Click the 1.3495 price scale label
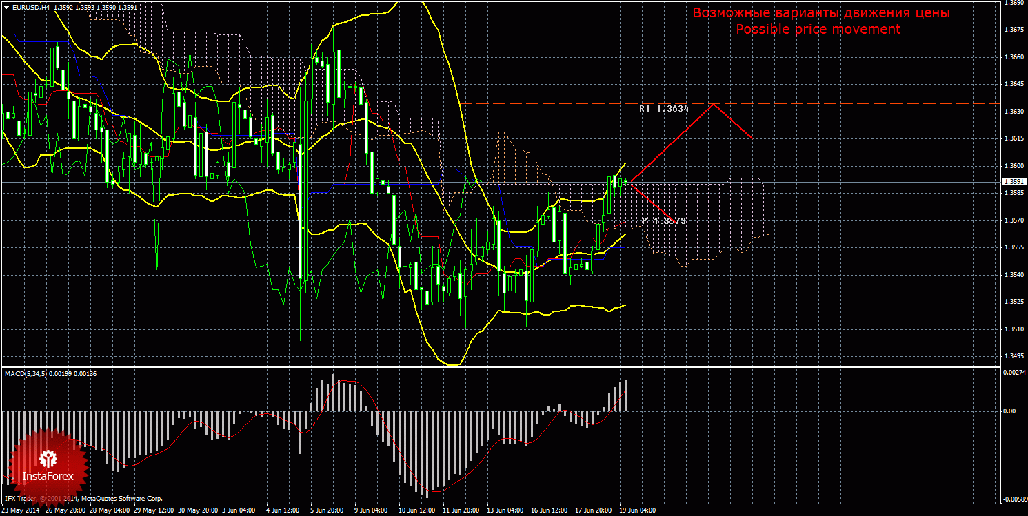This screenshot has width=1028, height=516. (x=1014, y=356)
